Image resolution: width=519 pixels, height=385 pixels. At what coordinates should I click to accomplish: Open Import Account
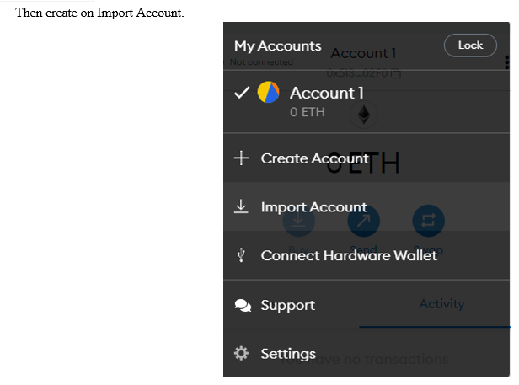pyautogui.click(x=367, y=206)
